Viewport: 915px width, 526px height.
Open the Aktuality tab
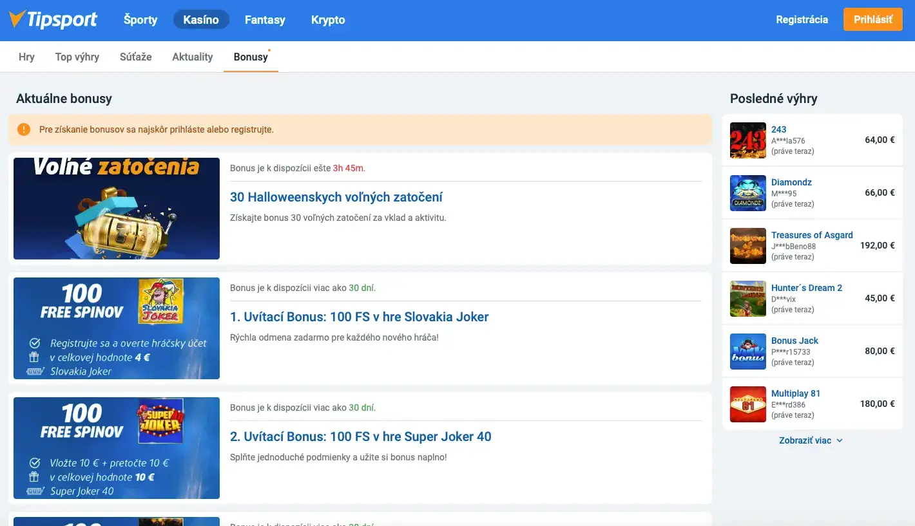192,57
